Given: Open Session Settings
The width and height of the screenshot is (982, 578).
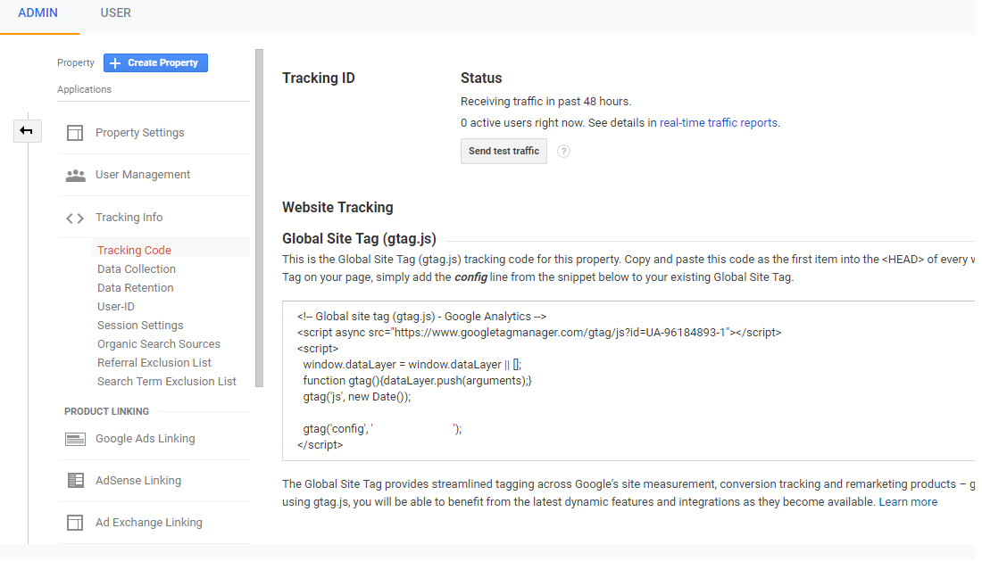Looking at the screenshot, I should (x=140, y=326).
